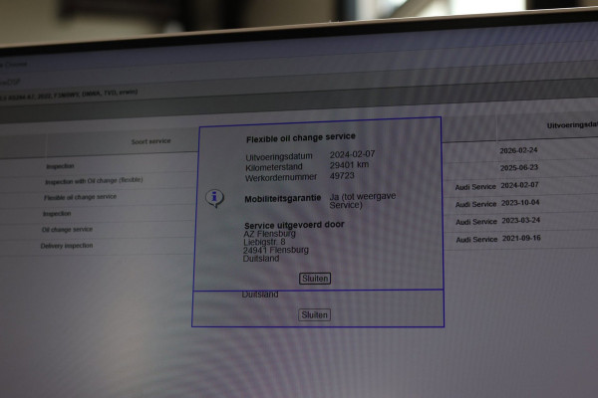Image resolution: width=598 pixels, height=398 pixels.
Task: Click the AZ Flensburg dealer name
Action: pos(270,234)
